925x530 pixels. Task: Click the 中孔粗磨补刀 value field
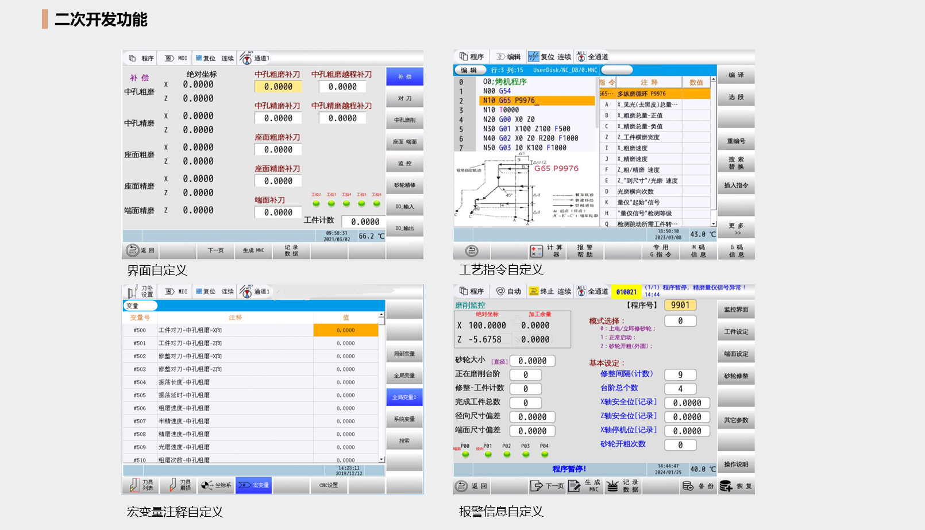click(278, 87)
